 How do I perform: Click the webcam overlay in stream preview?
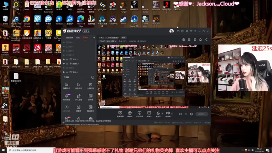pyautogui.click(x=199, y=73)
